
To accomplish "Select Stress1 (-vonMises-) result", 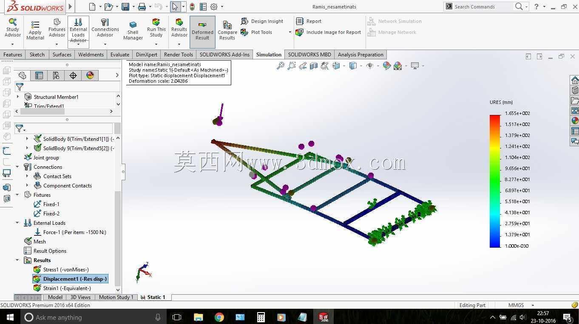I will pos(61,270).
